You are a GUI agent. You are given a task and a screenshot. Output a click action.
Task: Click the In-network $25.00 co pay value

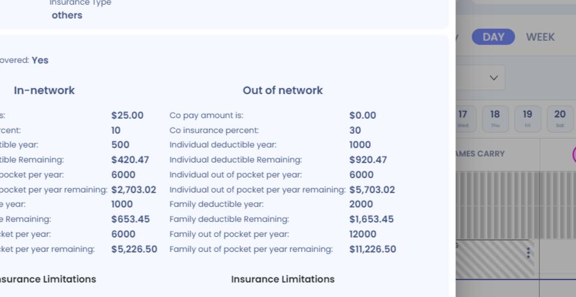127,115
